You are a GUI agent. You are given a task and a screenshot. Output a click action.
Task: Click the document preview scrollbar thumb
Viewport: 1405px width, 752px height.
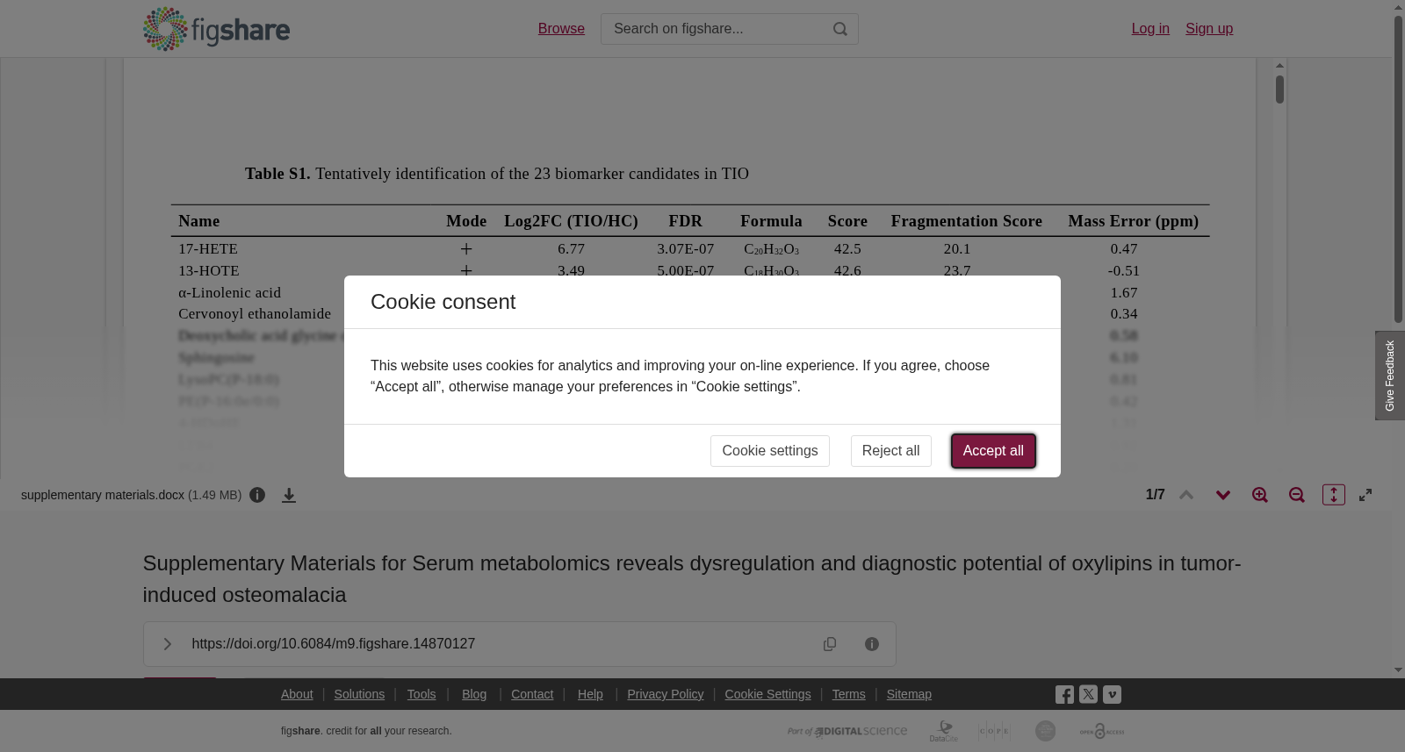(1280, 90)
